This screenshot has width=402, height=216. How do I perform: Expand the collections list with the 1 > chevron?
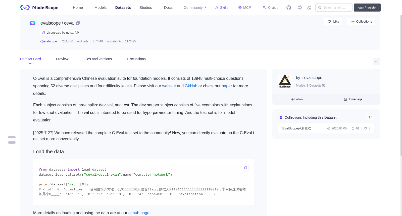371,117
